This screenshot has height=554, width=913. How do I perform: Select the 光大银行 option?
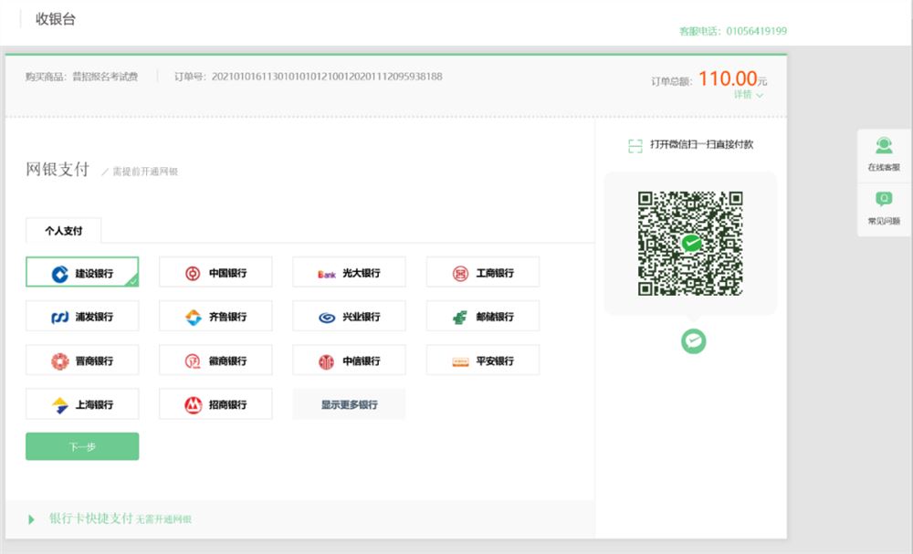(x=349, y=272)
